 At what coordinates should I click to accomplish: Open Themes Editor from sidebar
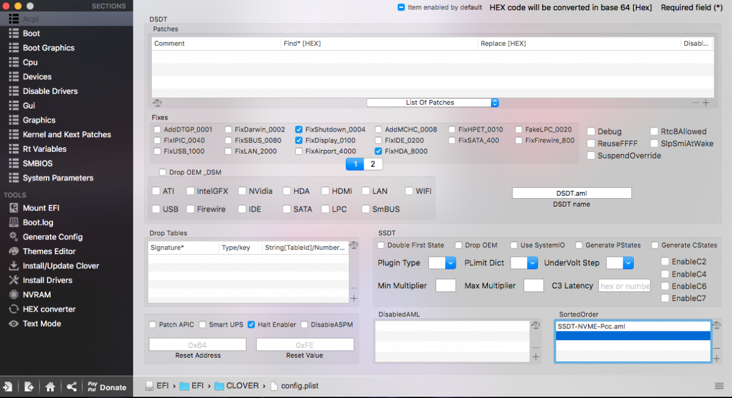13,251
